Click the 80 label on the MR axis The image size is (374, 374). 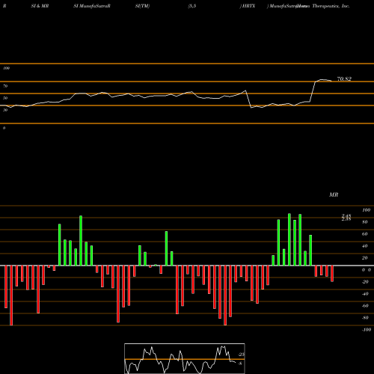point(364,222)
